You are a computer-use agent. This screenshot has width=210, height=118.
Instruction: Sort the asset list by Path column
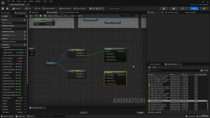pos(175,75)
